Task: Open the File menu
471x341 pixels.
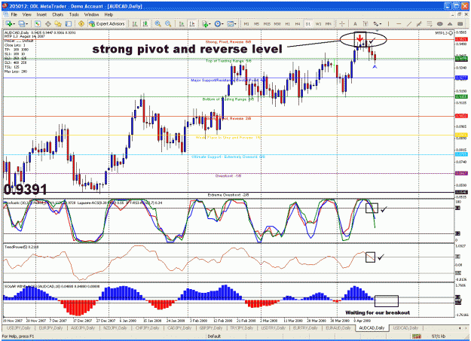Action: 14,14
